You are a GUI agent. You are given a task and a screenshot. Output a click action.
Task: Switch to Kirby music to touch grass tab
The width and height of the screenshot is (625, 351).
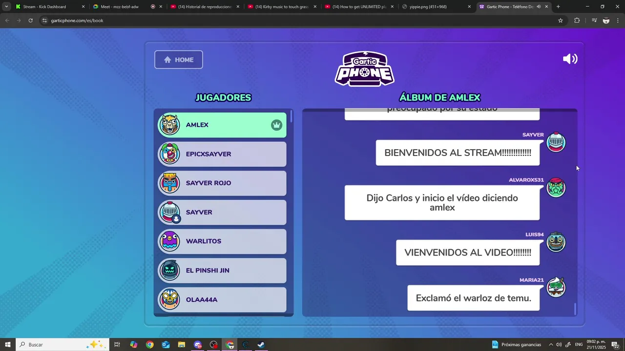click(x=282, y=7)
